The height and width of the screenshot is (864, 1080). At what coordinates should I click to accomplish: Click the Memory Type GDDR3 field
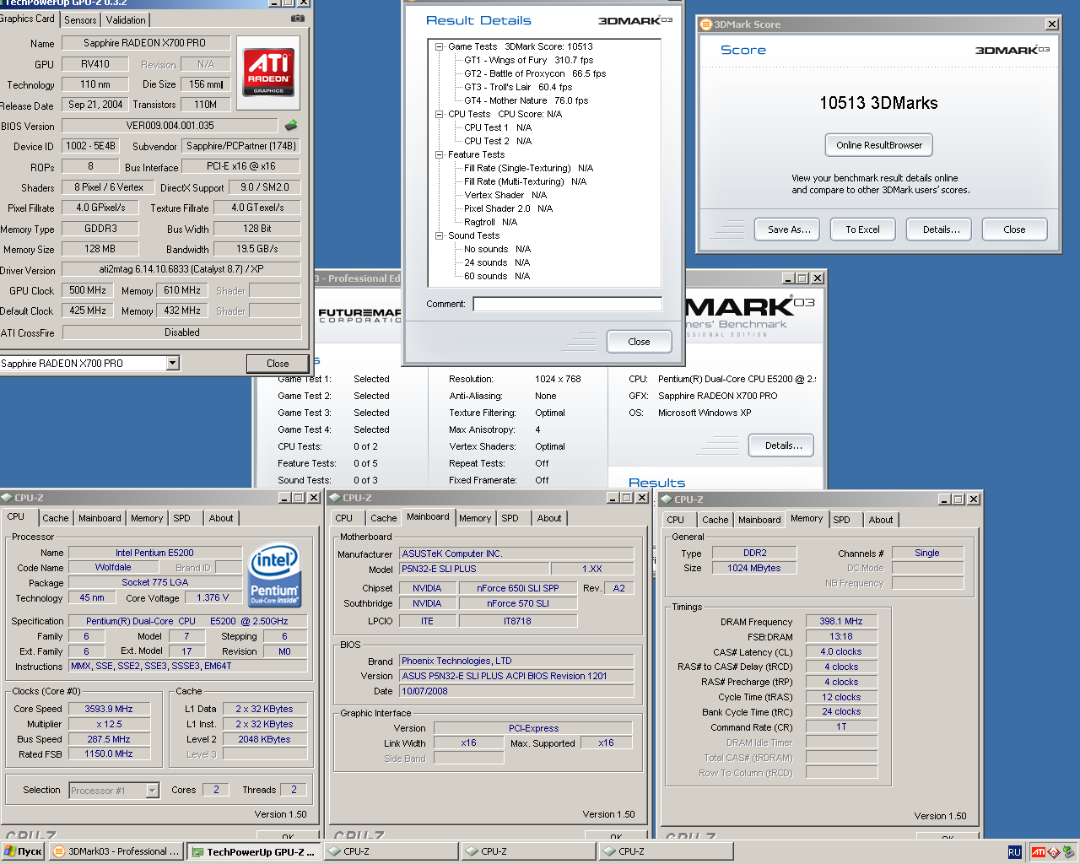pos(100,229)
